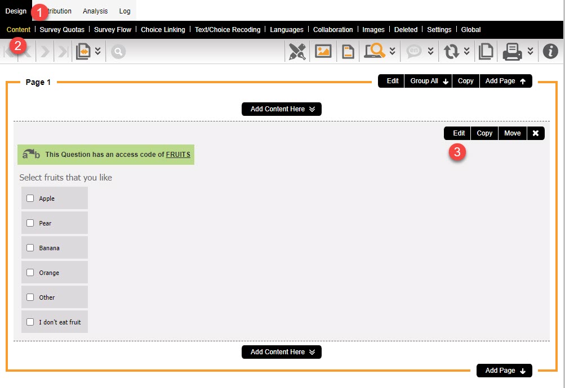Screen dimensions: 565x388
Task: Open the information icon
Action: [x=550, y=51]
